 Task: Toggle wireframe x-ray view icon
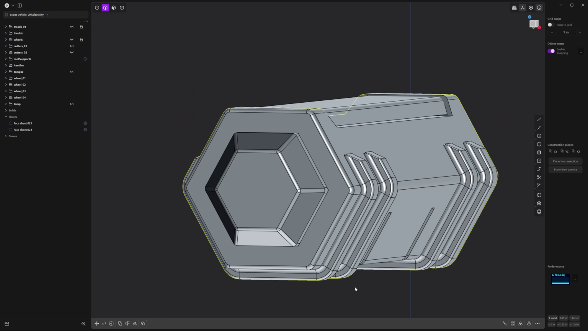point(531,8)
